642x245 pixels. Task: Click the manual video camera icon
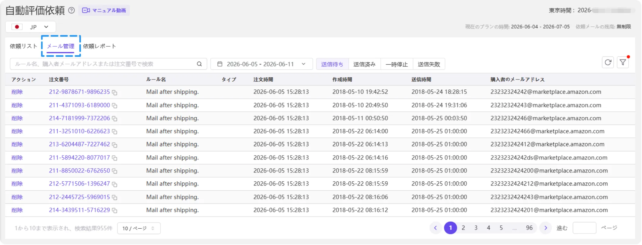click(x=86, y=10)
